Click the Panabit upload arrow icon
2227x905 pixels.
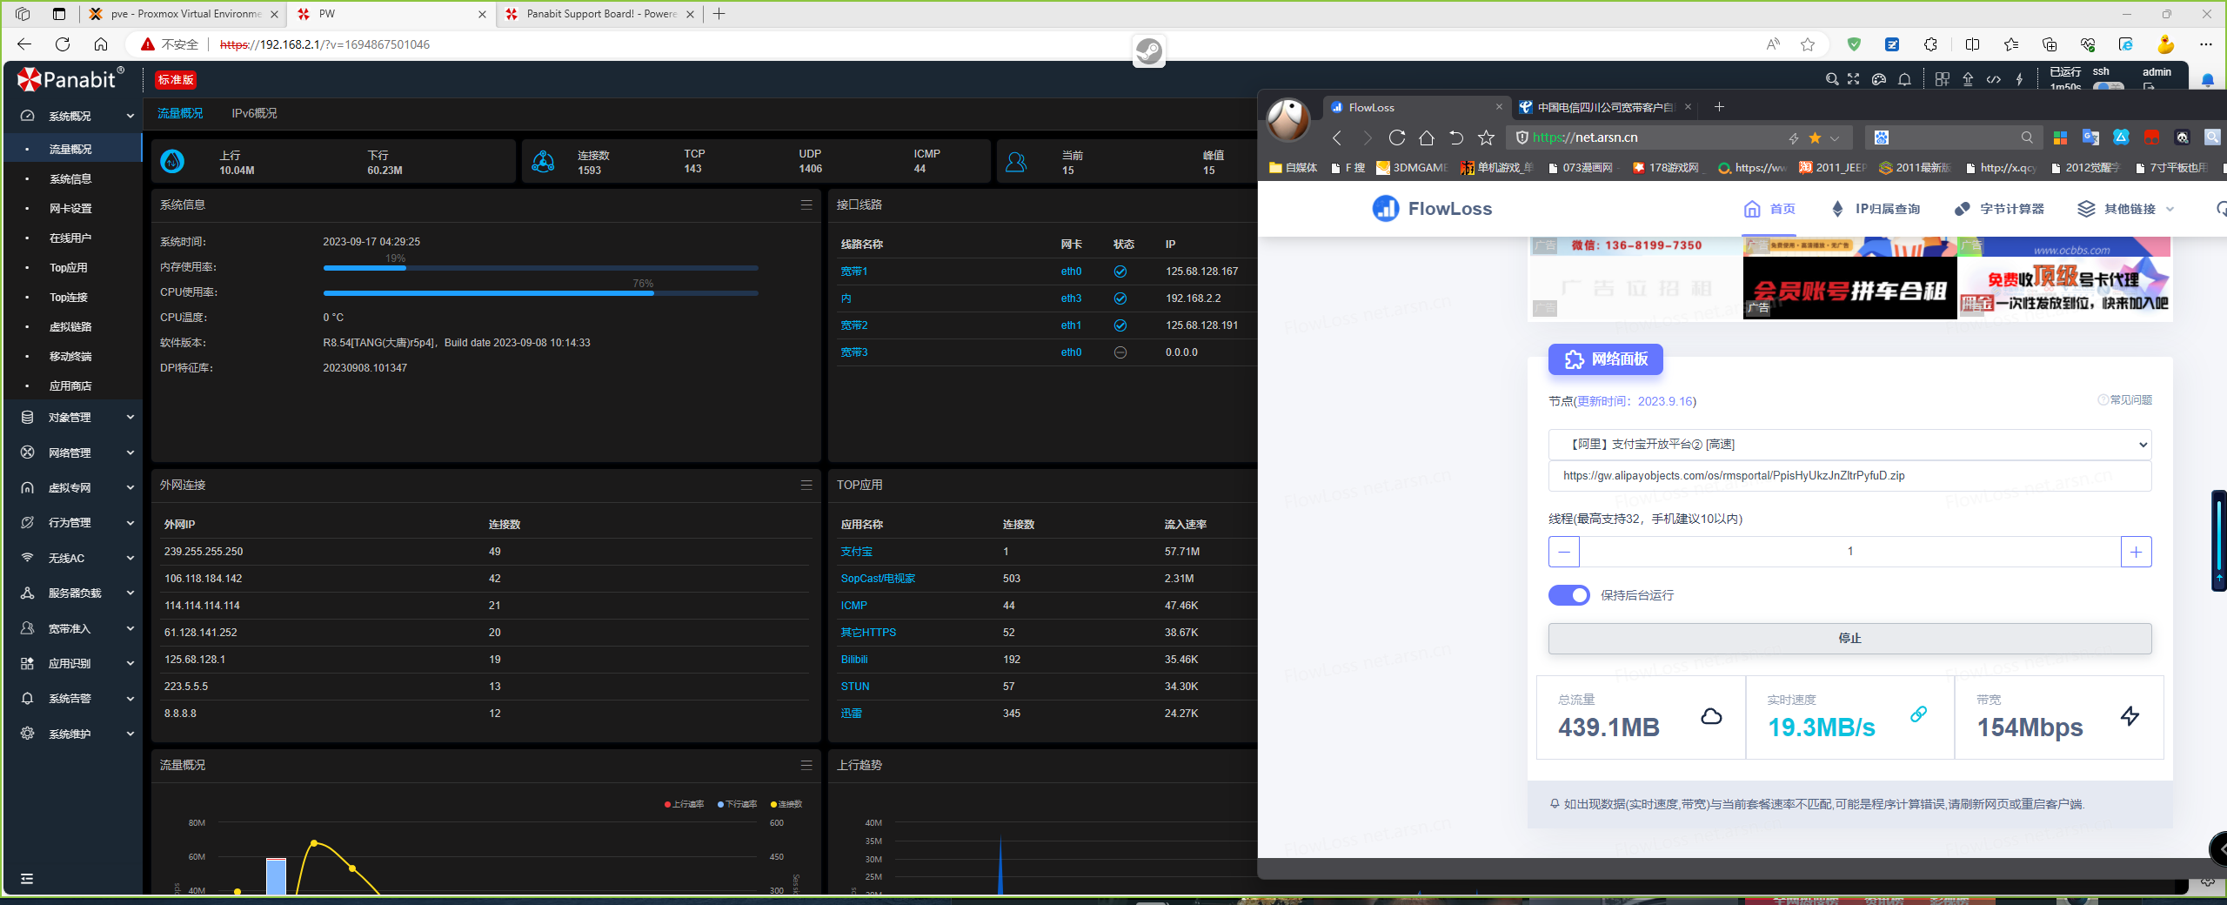(x=1968, y=79)
